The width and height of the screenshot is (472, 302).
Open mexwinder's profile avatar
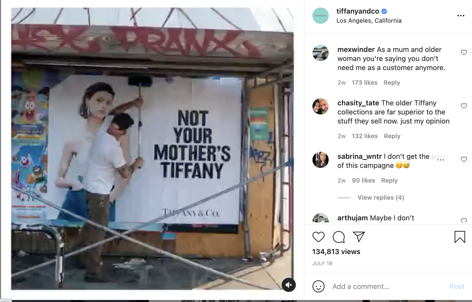(320, 53)
